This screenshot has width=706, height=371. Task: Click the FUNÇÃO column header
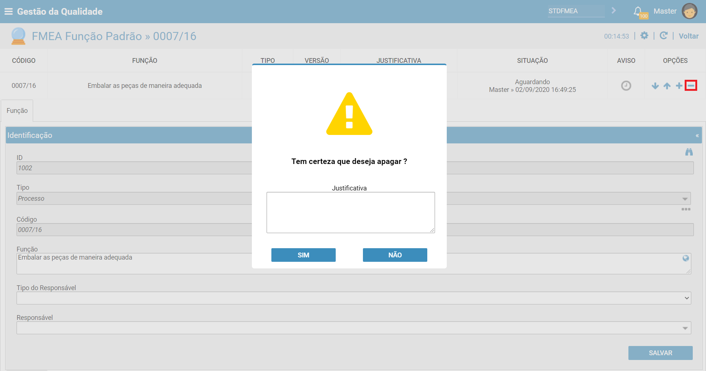(145, 61)
